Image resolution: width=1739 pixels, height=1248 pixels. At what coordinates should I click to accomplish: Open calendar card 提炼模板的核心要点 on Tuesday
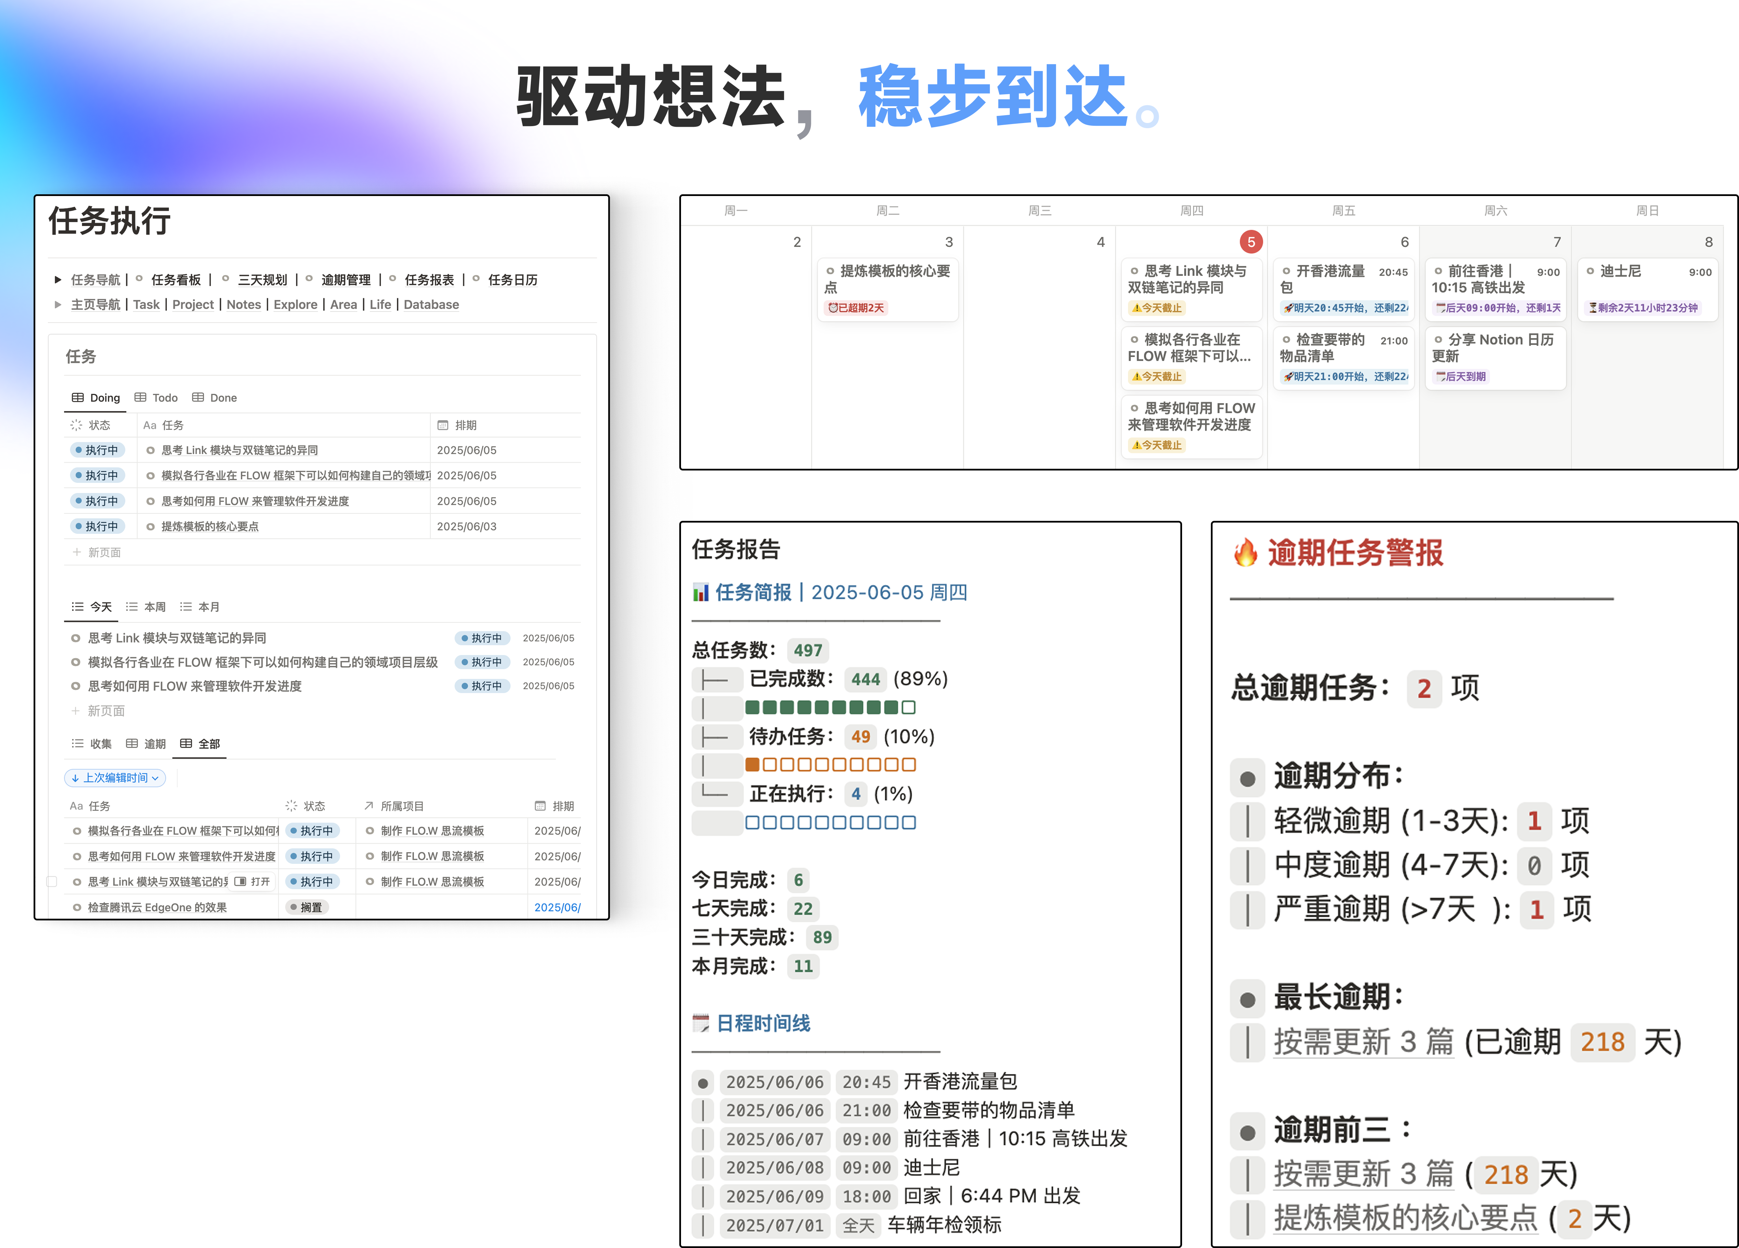click(888, 290)
